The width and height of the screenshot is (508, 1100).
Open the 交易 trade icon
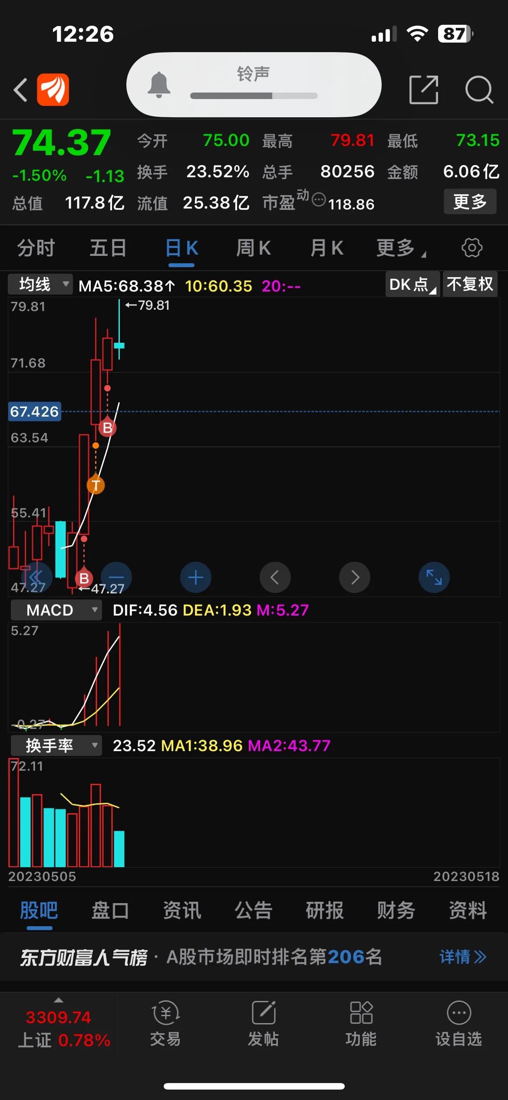coord(165,1024)
